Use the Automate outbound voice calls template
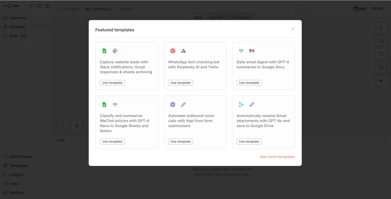 click(181, 142)
